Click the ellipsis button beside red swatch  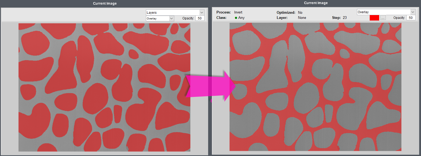pyautogui.click(x=383, y=18)
